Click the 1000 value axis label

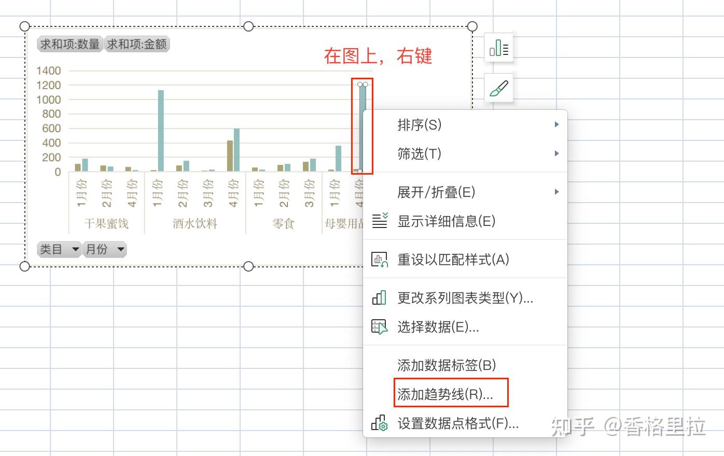48,99
